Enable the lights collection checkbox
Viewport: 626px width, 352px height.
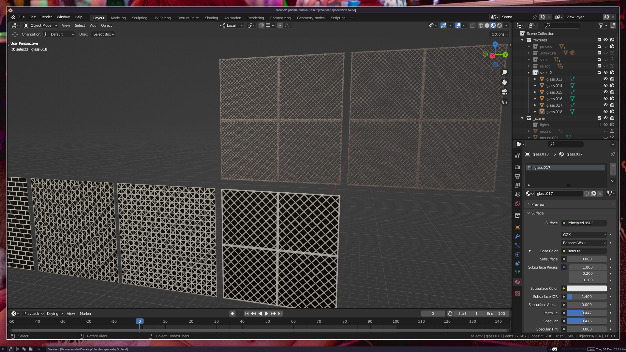[x=599, y=125]
